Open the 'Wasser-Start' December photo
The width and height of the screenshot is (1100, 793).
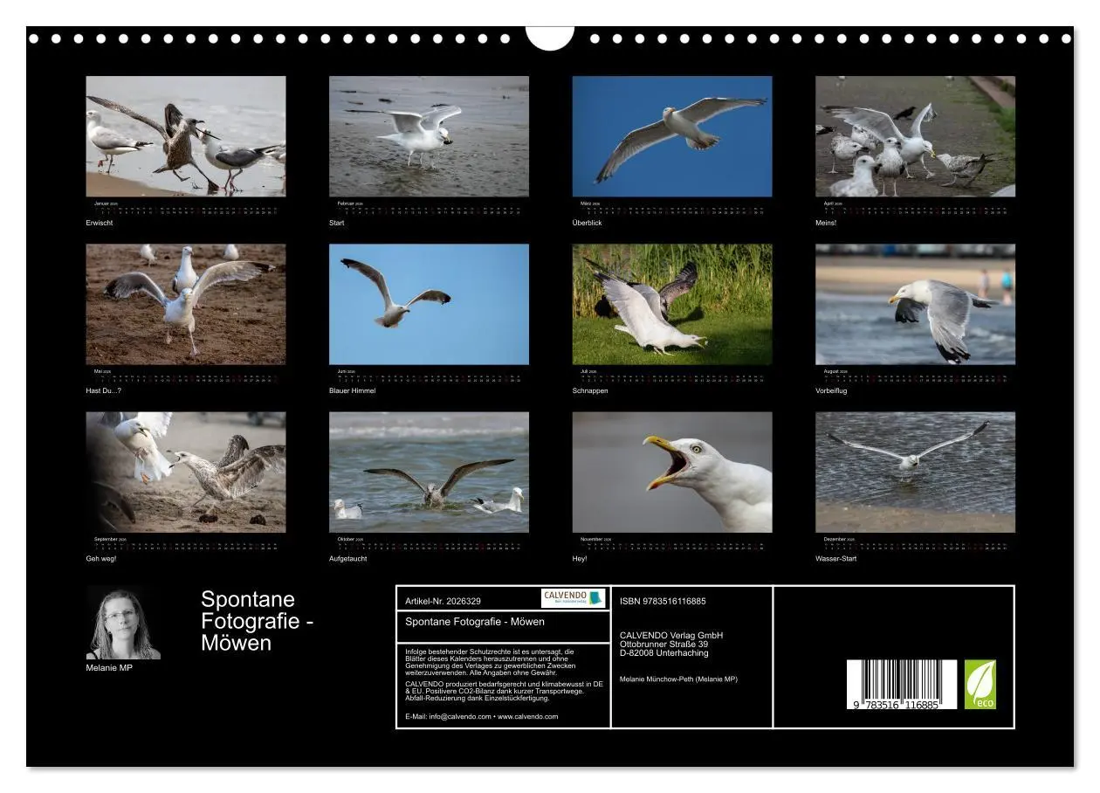[915, 472]
